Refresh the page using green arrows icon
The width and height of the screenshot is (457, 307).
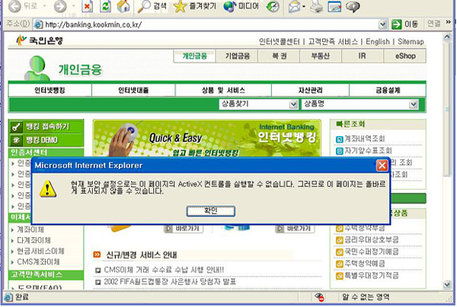pyautogui.click(x=105, y=6)
